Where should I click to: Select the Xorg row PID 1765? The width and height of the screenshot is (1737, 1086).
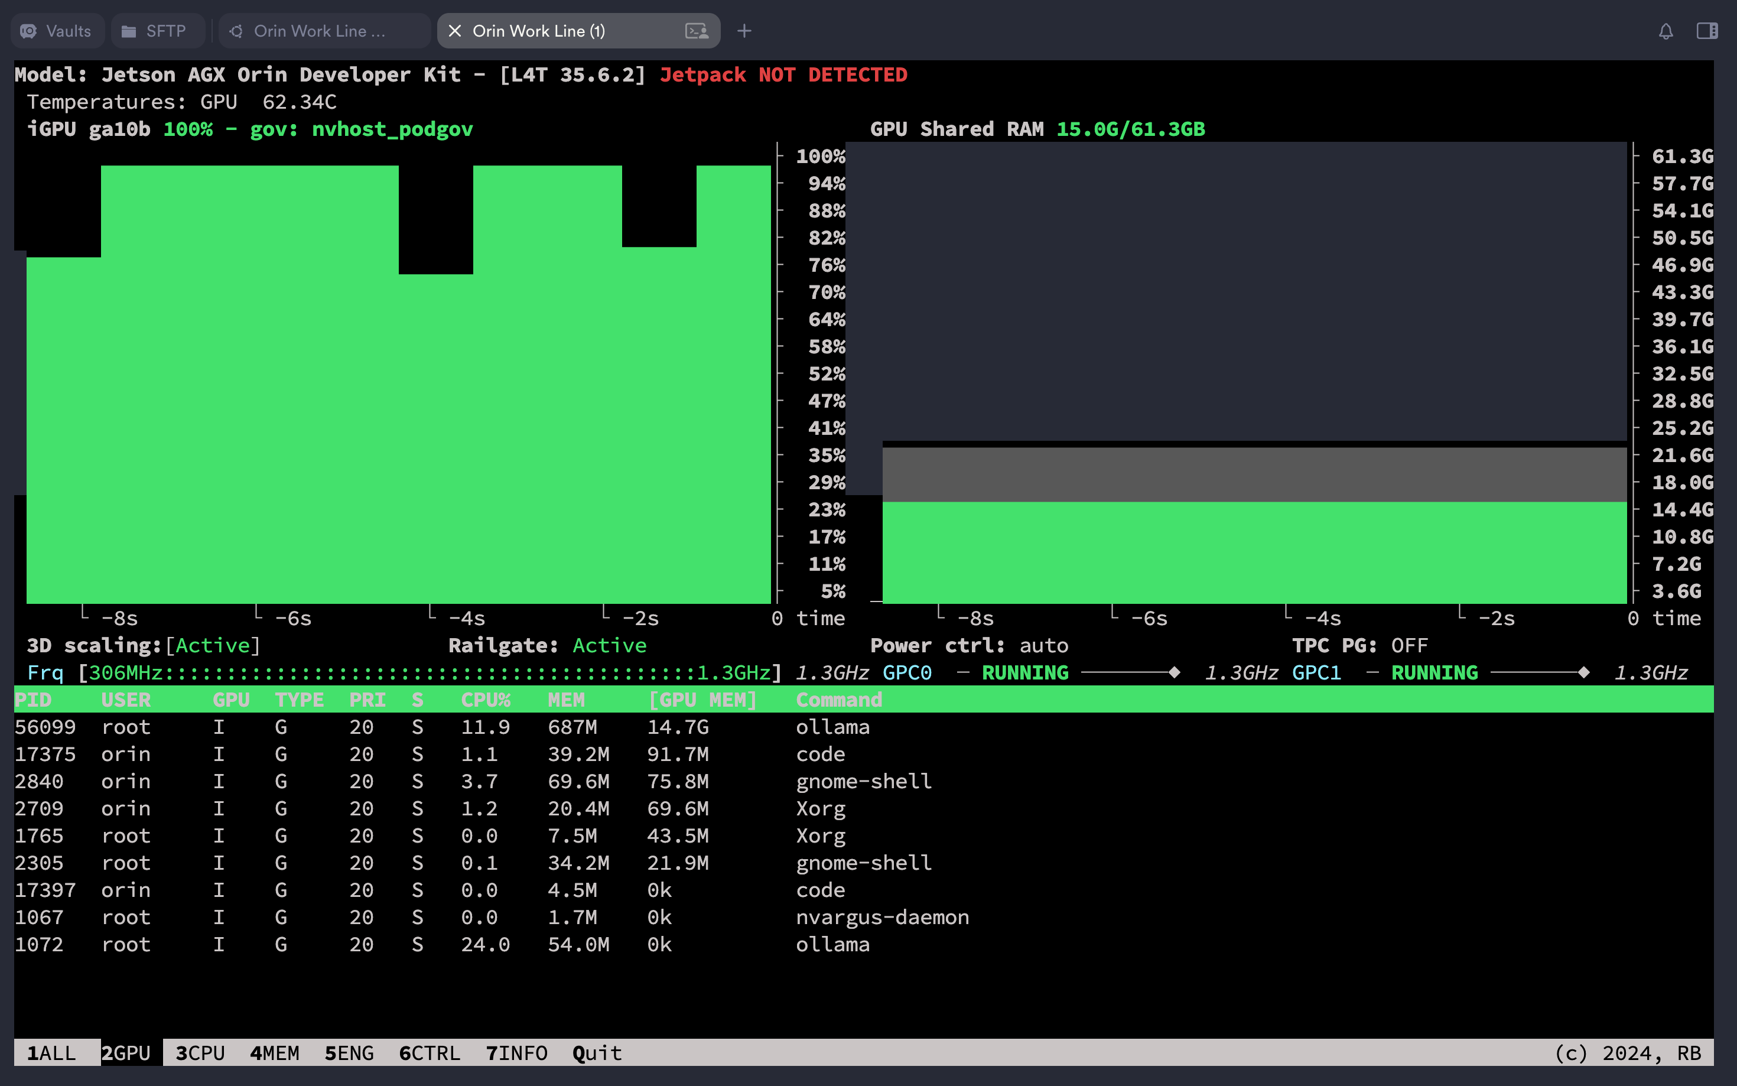[864, 836]
